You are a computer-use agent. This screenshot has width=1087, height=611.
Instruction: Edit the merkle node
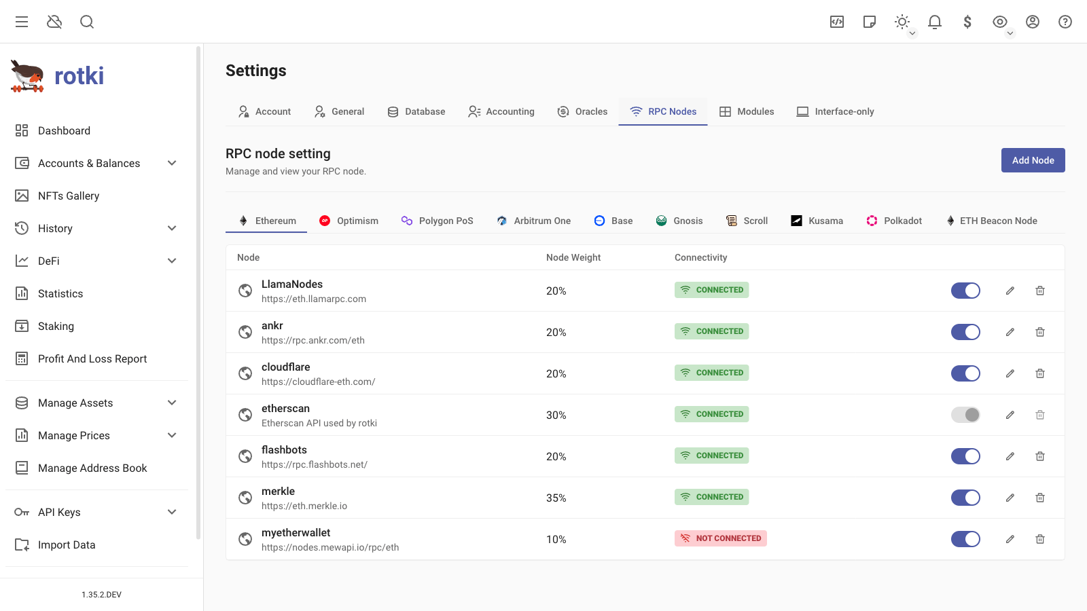tap(1010, 498)
